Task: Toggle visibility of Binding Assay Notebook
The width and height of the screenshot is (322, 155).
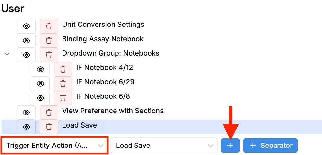Action: (26, 40)
